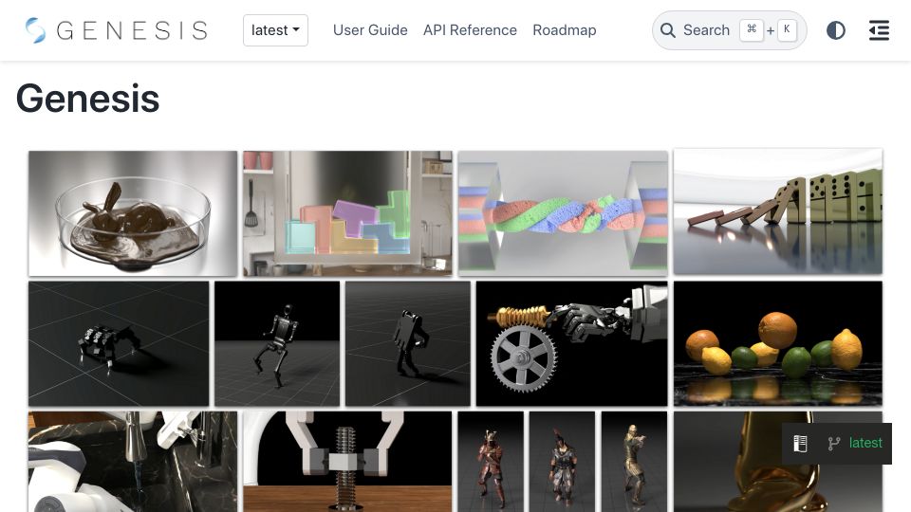The image size is (911, 512).
Task: Click the branch icon in the flyout
Action: tap(834, 444)
